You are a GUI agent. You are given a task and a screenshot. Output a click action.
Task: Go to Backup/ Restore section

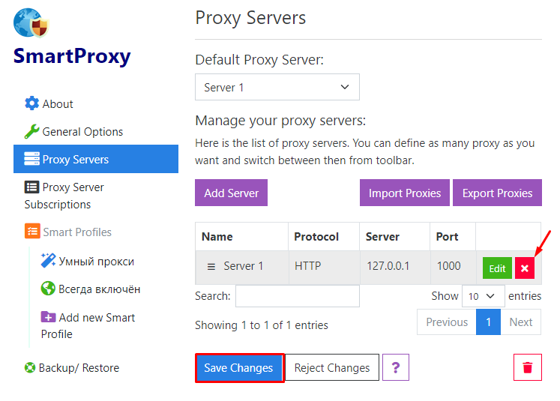[72, 368]
